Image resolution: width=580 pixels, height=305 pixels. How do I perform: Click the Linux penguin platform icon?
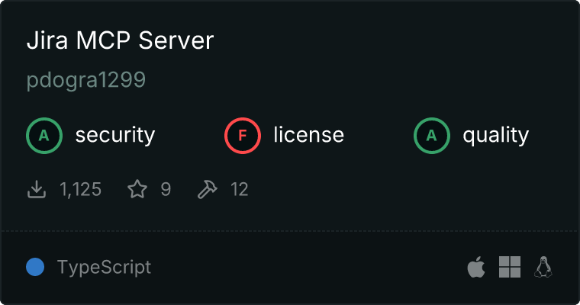pyautogui.click(x=543, y=267)
